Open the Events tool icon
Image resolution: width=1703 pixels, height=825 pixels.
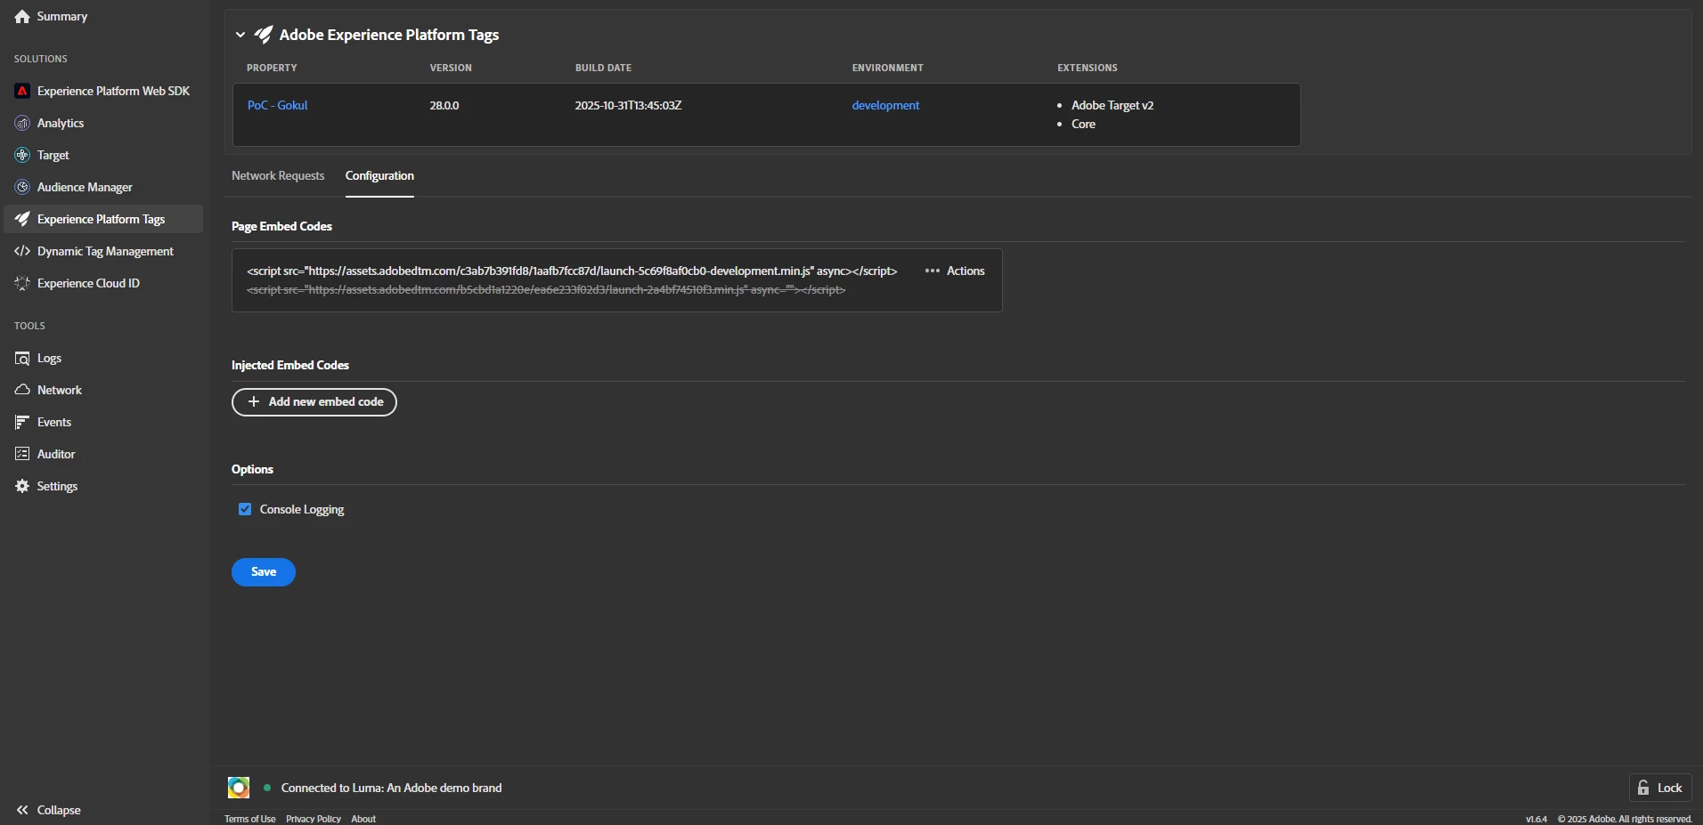22,422
